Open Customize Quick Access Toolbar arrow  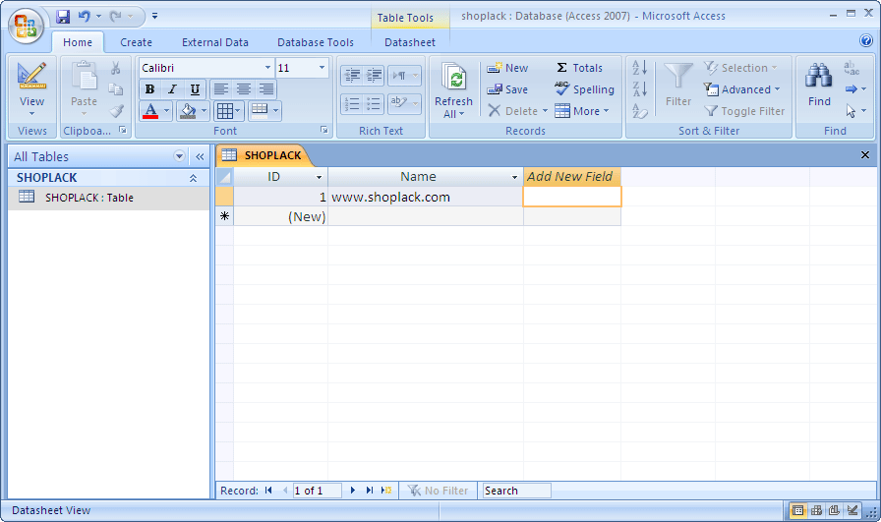click(x=154, y=17)
